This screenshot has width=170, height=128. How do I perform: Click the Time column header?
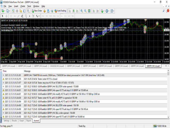point(12,71)
